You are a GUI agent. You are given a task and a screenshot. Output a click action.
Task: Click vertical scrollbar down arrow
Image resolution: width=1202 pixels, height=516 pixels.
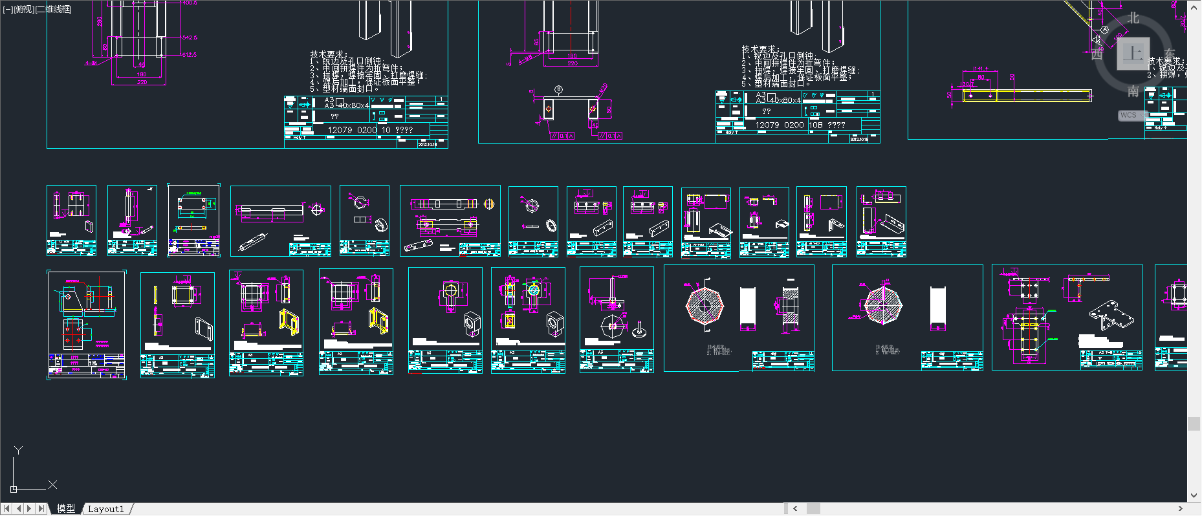(x=1194, y=497)
